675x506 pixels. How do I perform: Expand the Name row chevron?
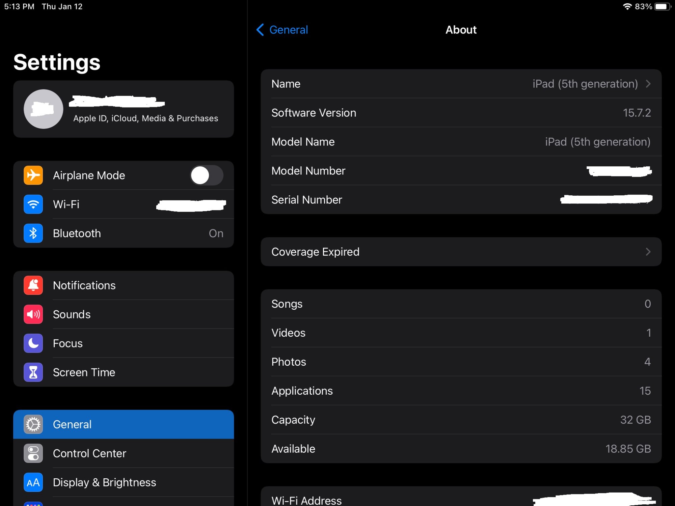pos(648,84)
